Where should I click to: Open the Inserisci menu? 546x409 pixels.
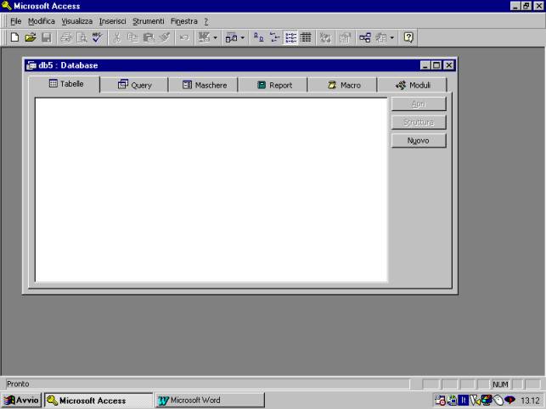pyautogui.click(x=112, y=21)
